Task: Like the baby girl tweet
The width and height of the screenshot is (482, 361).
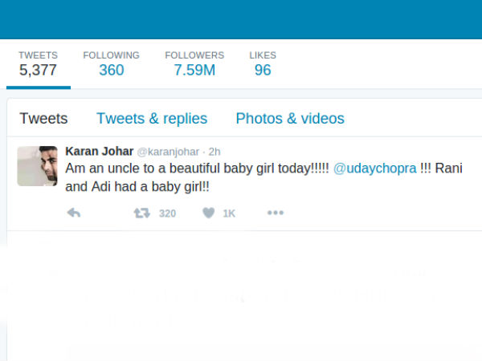Action: click(x=208, y=213)
